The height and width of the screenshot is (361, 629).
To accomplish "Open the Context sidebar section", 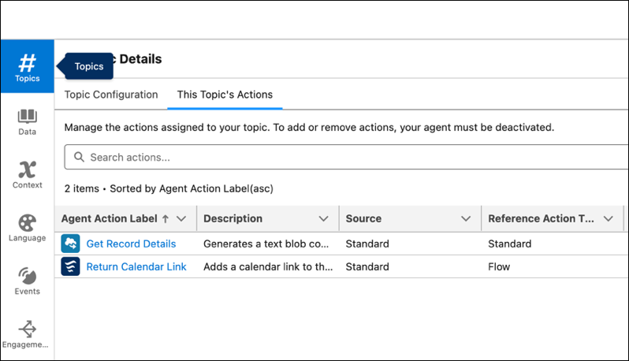I will click(x=28, y=175).
